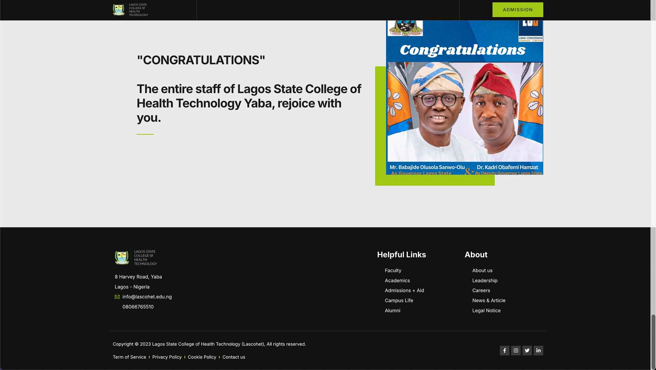Go to Admissions + Aid
The image size is (656, 370).
tap(404, 291)
